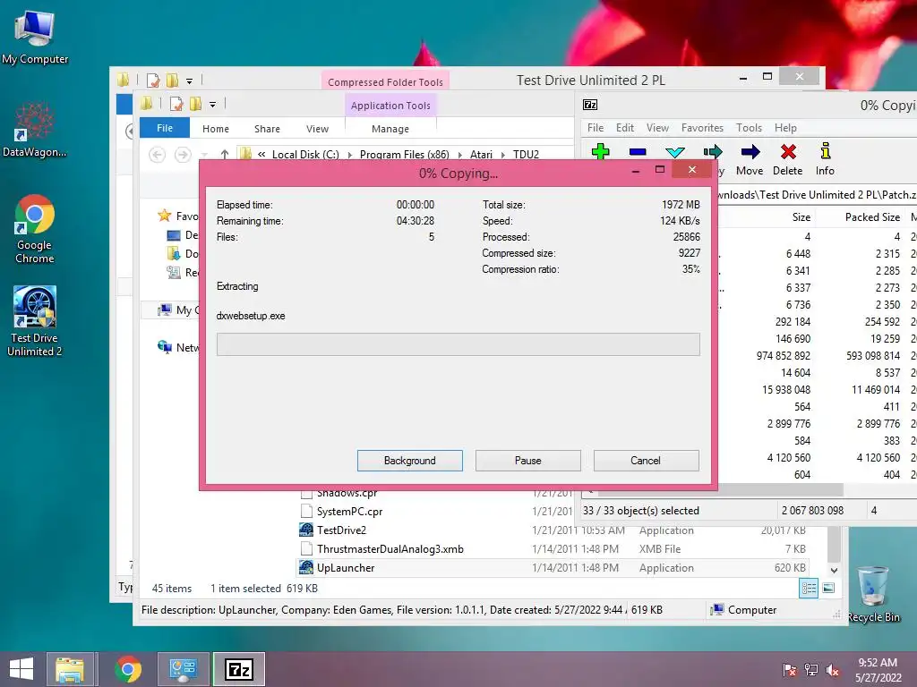Screen dimensions: 917x687
Task: Switch to 7-Zip taskbar button
Action: click(238, 669)
